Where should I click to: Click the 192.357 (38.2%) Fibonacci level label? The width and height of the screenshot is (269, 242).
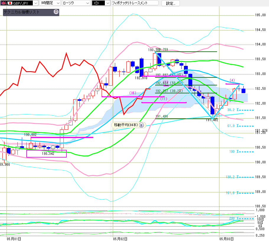point(169,91)
